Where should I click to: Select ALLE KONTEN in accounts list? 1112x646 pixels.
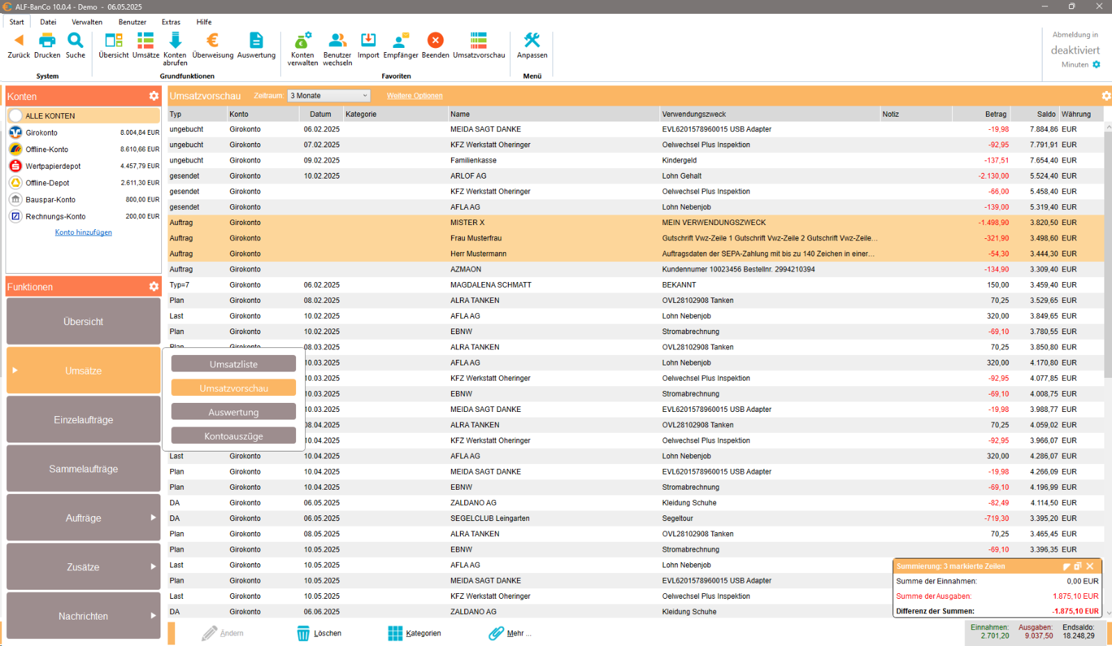click(83, 116)
